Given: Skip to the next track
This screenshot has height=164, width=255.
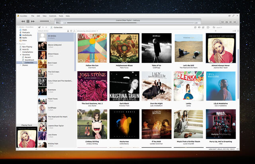Looking at the screenshot, I should point(33,21).
